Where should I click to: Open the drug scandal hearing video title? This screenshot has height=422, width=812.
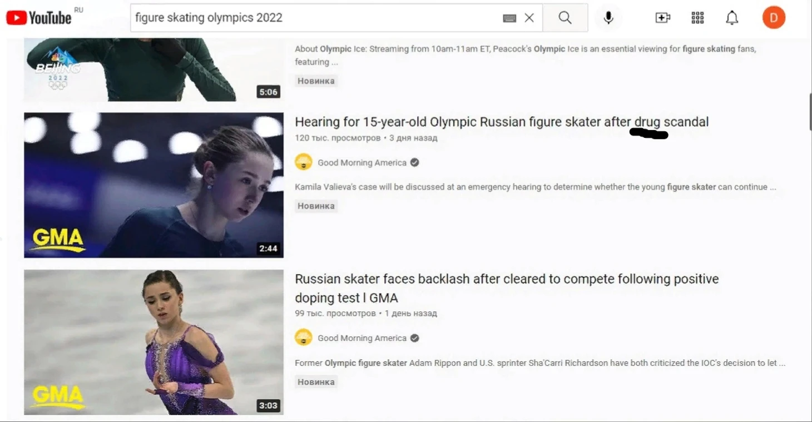[x=502, y=122]
